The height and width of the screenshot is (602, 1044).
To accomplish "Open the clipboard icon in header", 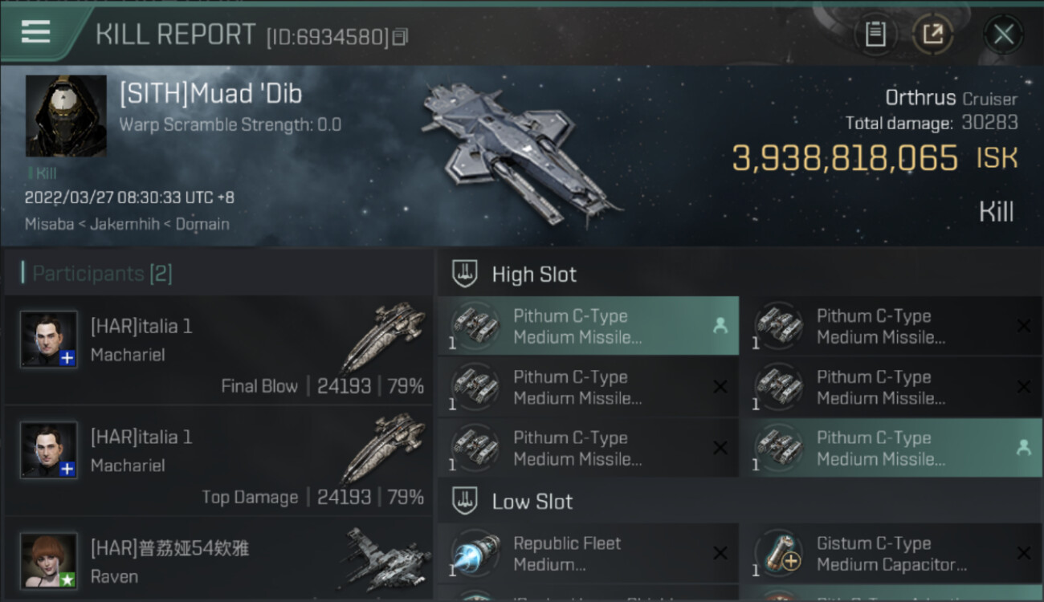I will coord(875,35).
